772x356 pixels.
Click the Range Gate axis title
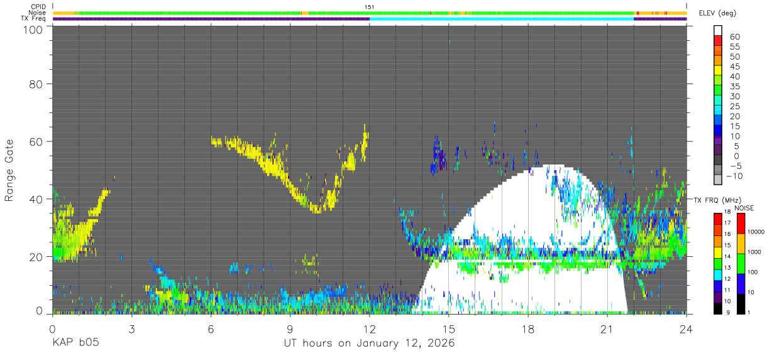9,170
